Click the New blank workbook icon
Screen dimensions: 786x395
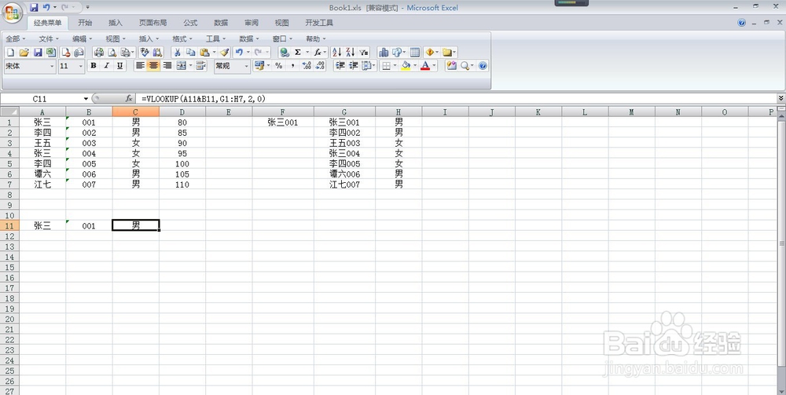(10, 52)
